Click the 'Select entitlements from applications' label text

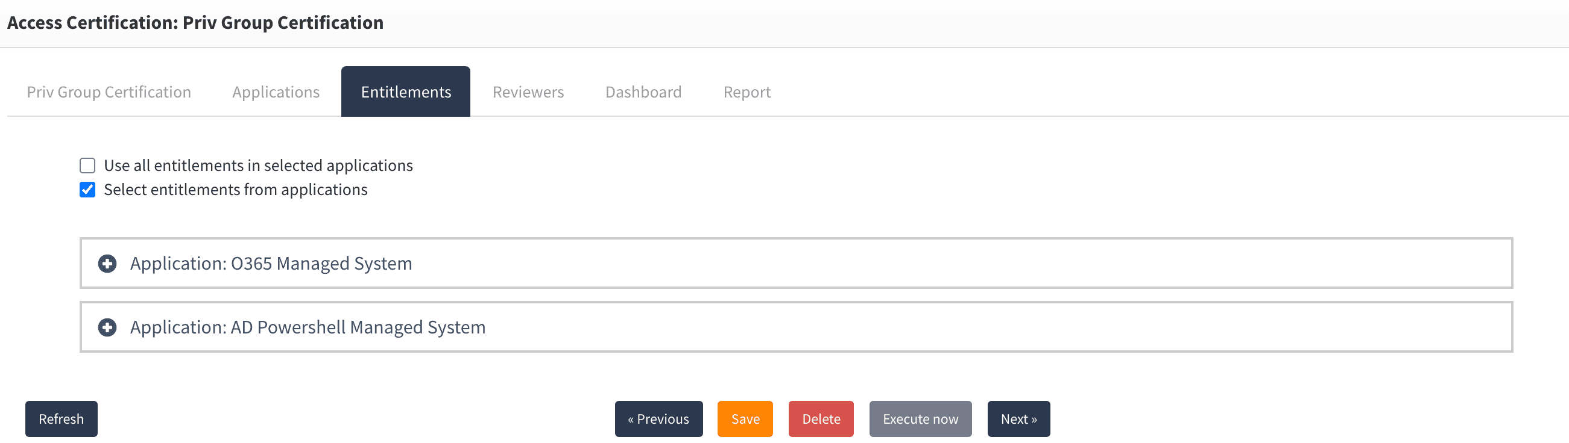[236, 190]
